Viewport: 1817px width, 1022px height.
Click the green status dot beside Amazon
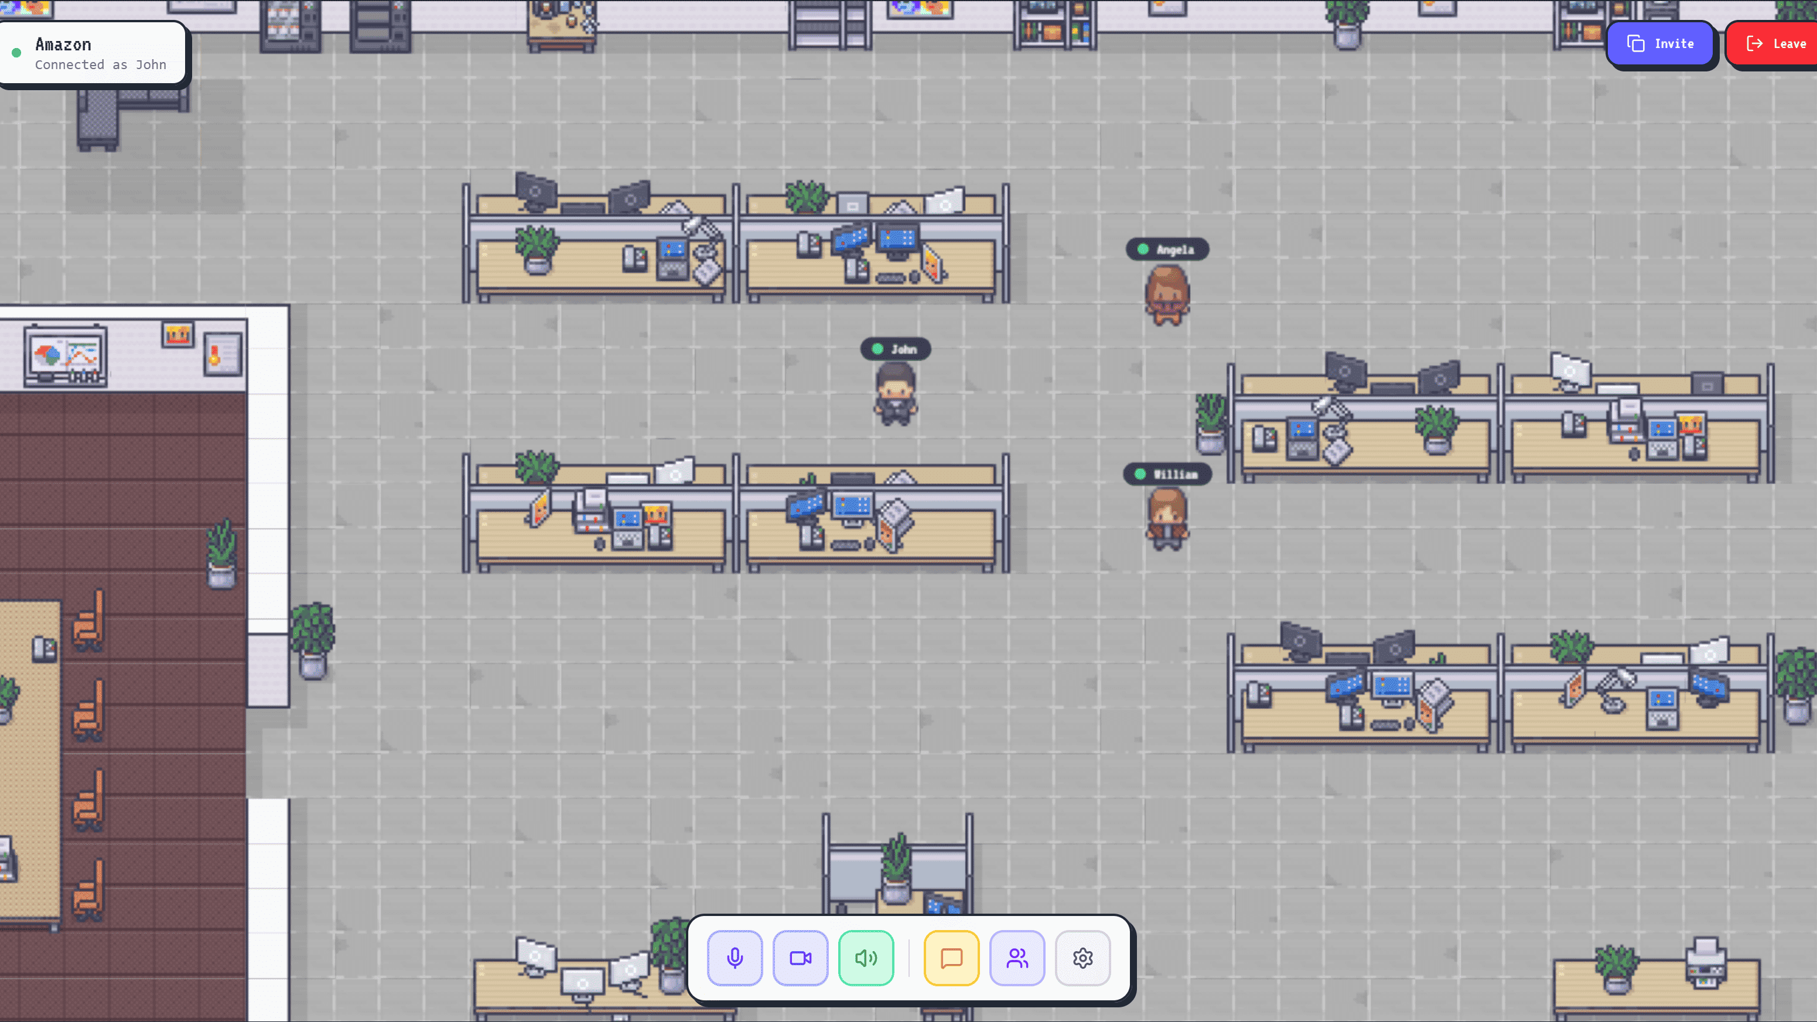pyautogui.click(x=16, y=53)
